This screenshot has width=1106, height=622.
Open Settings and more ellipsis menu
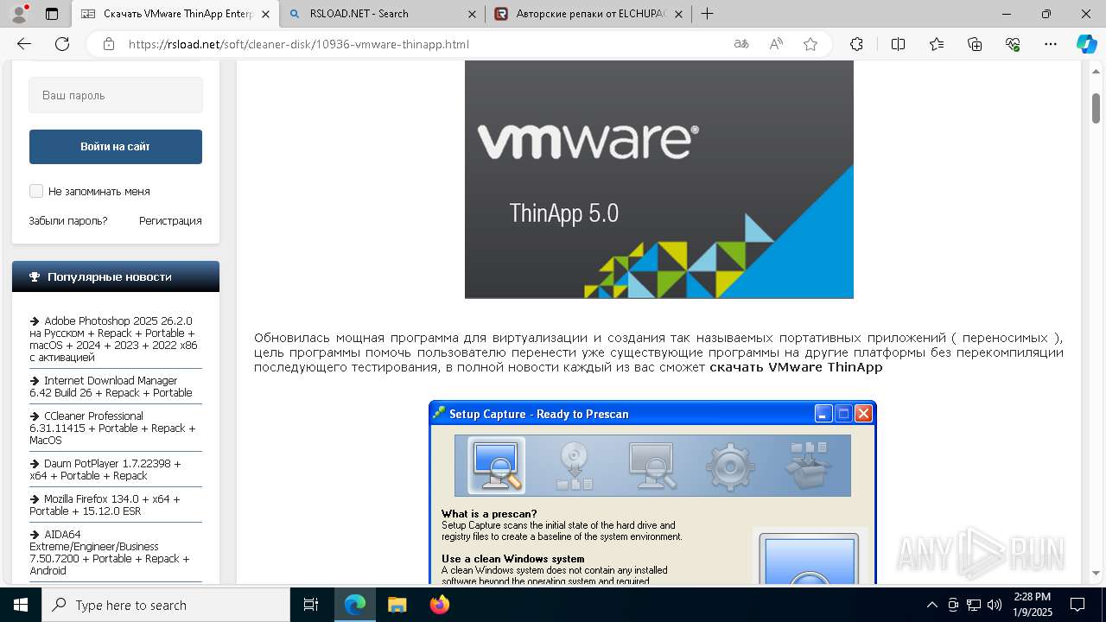tap(1051, 44)
